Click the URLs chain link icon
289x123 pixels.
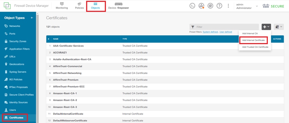6,57
